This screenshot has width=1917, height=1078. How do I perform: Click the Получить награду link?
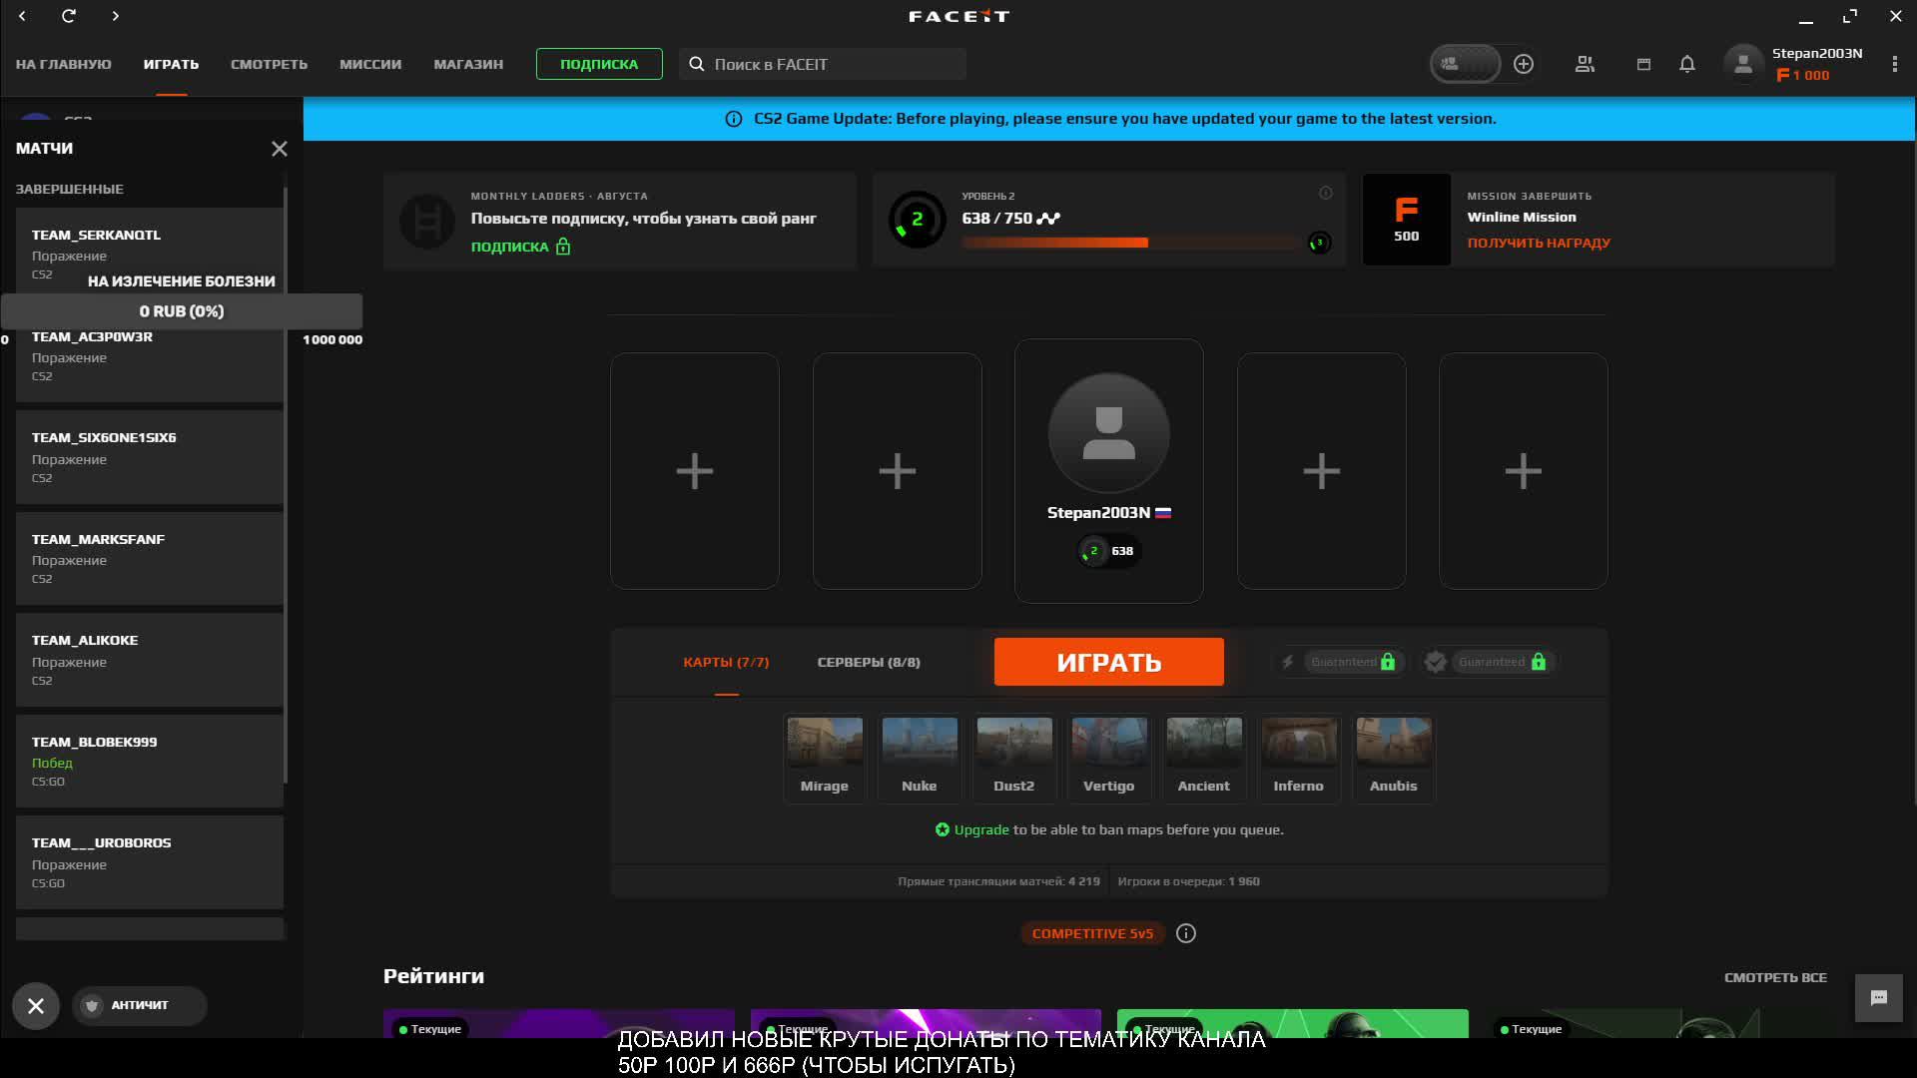(1539, 243)
